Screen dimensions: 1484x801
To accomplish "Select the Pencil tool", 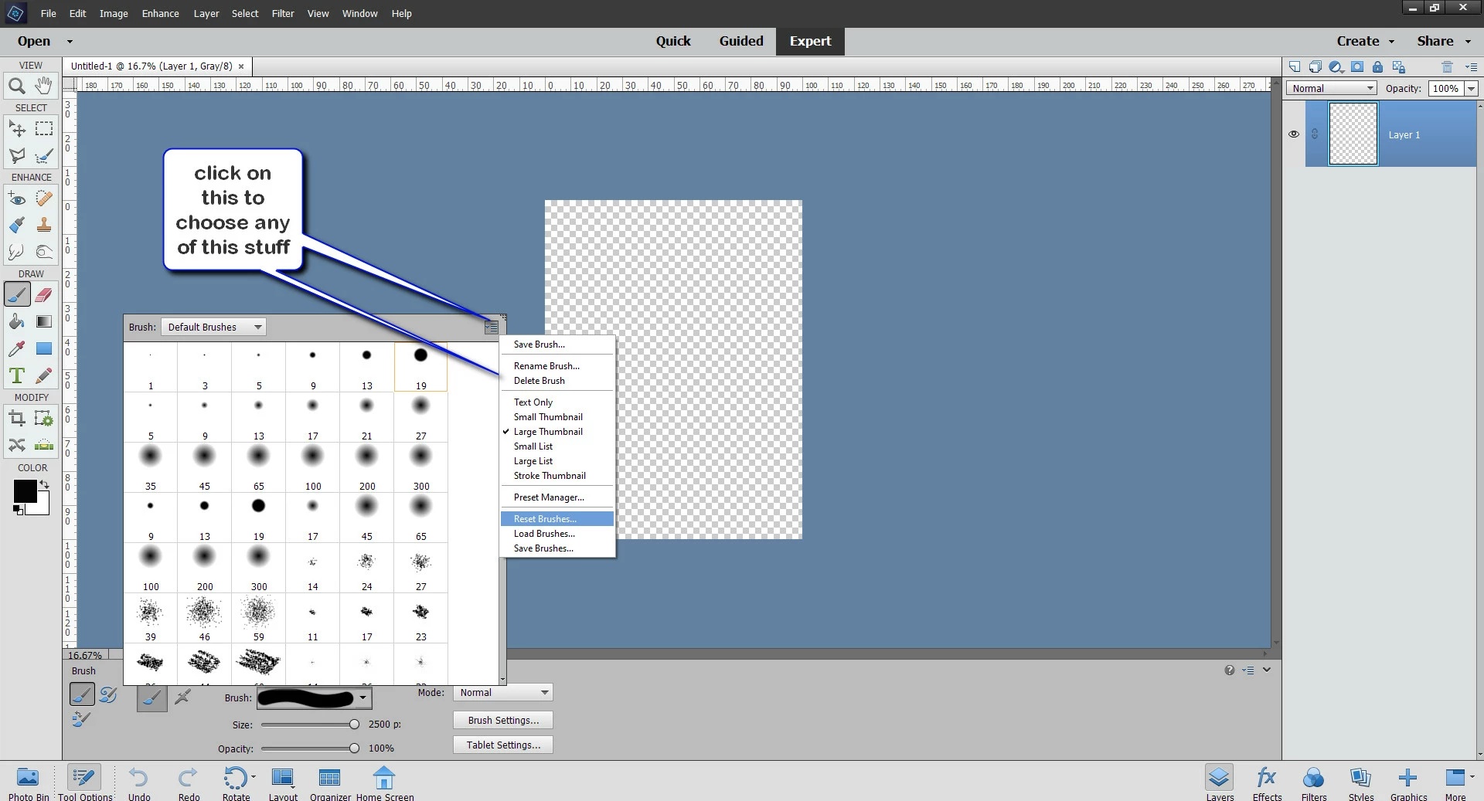I will 44,375.
